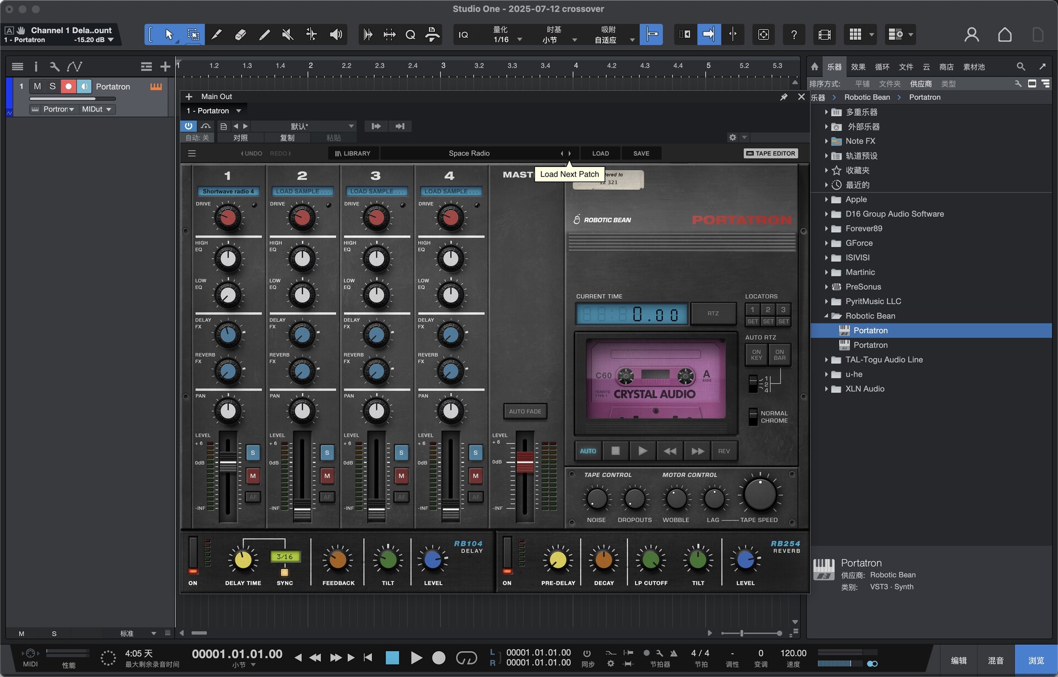
Task: Select the Listen speaker tool
Action: point(336,35)
